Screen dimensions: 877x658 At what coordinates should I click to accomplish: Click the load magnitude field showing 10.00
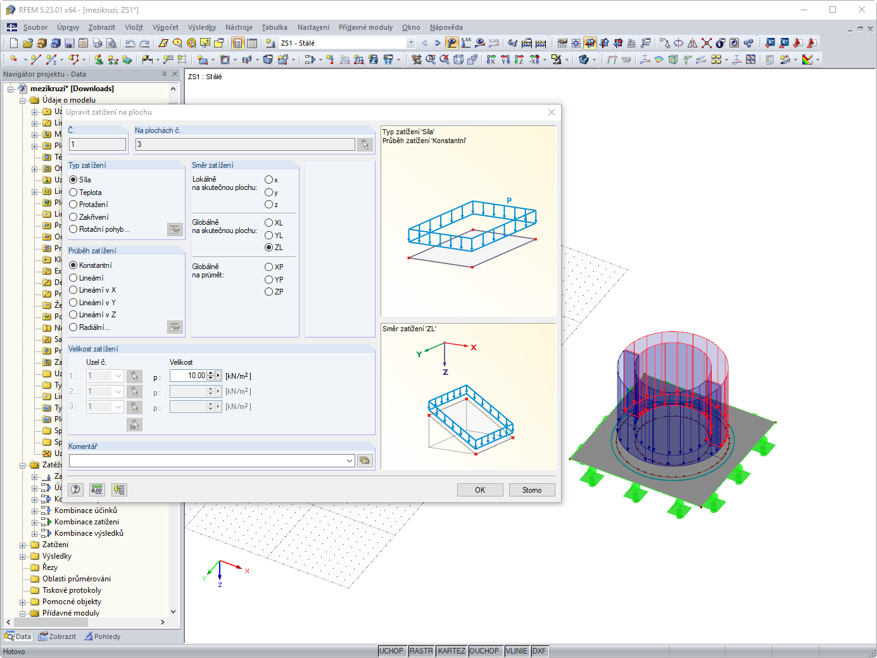(189, 376)
